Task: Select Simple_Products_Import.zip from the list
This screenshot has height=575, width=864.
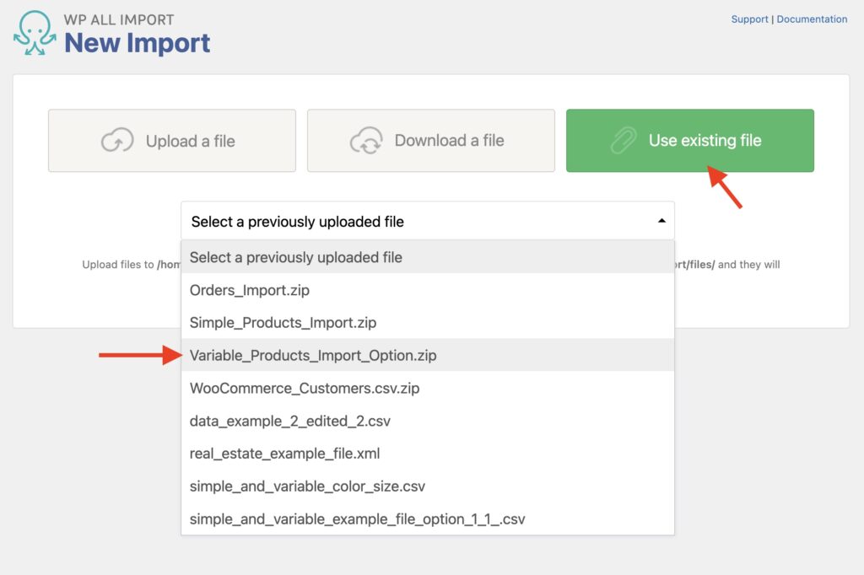Action: click(x=283, y=323)
